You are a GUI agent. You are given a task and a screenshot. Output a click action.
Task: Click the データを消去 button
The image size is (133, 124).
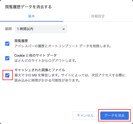(115, 116)
